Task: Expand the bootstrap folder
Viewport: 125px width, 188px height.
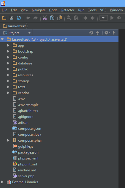Action: coord(8,51)
